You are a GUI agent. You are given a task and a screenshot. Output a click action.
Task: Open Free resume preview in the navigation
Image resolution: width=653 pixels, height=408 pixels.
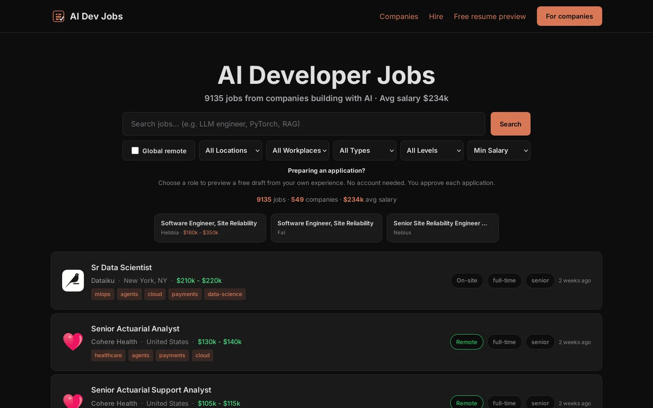pyautogui.click(x=490, y=16)
